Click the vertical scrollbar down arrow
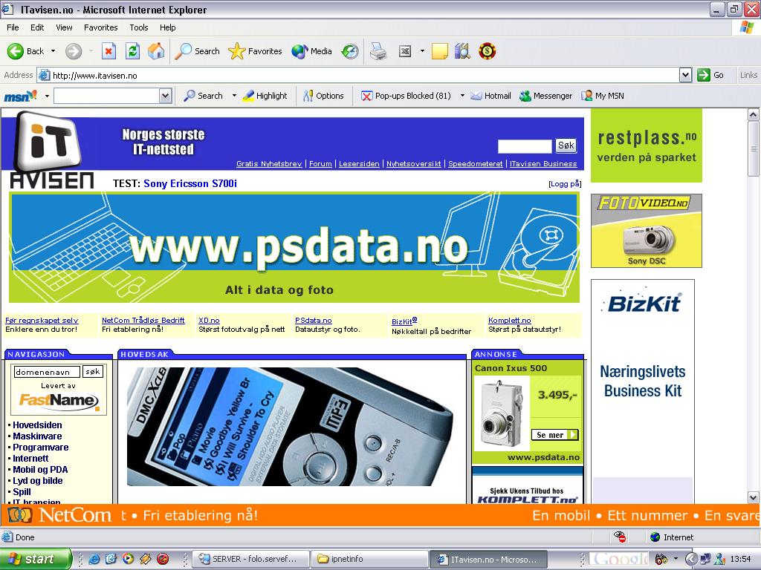 (754, 498)
